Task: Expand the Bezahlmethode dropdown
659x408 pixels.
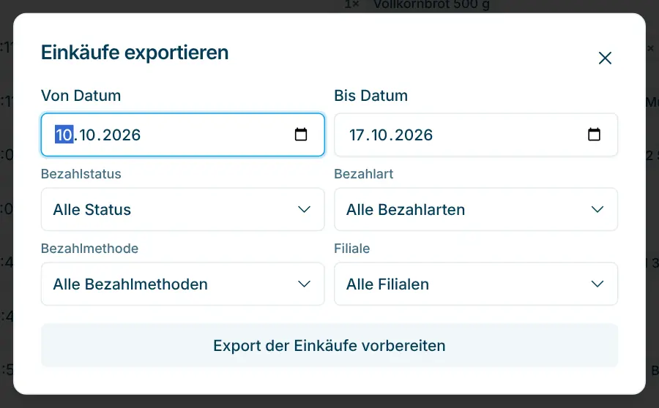Action: tap(183, 284)
